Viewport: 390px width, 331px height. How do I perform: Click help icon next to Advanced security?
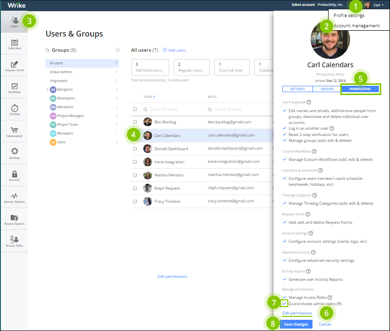313,252
